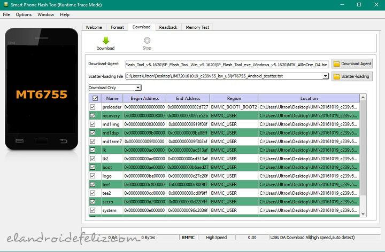Switch to the Memory Test tab

197,27
